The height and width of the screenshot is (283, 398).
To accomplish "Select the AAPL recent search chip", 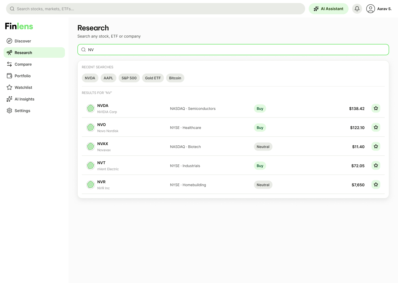I will 108,78.
